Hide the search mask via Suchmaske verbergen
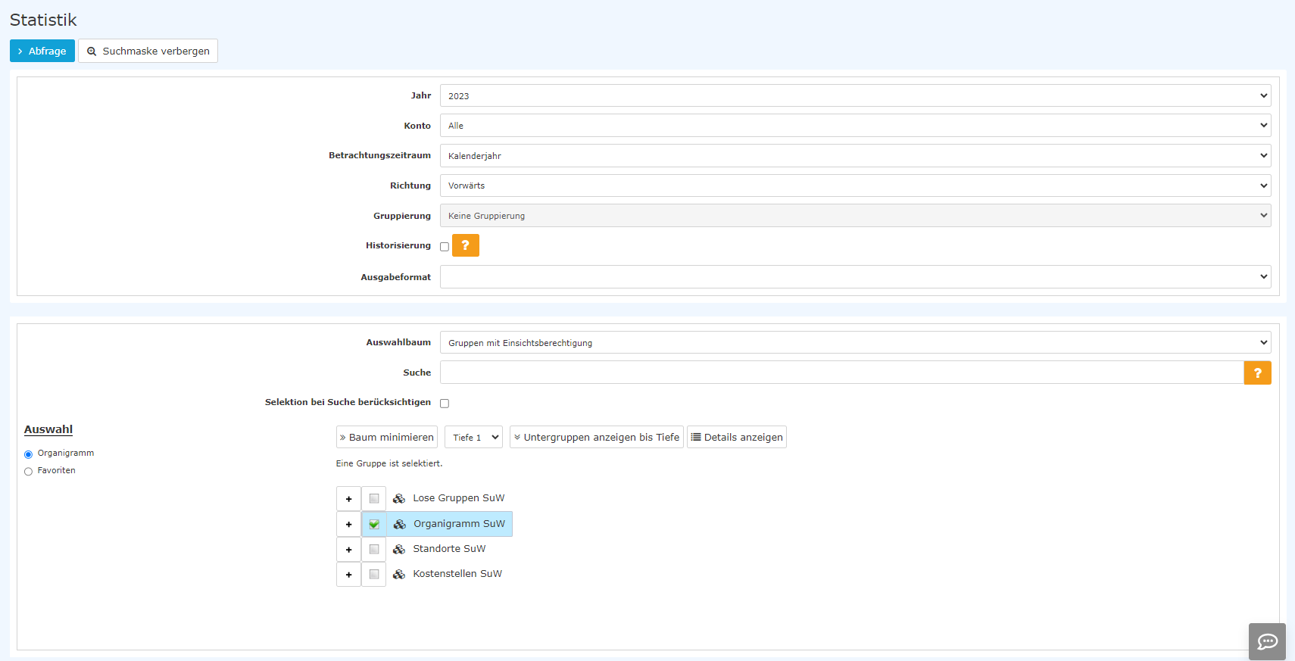The image size is (1295, 661). click(148, 51)
